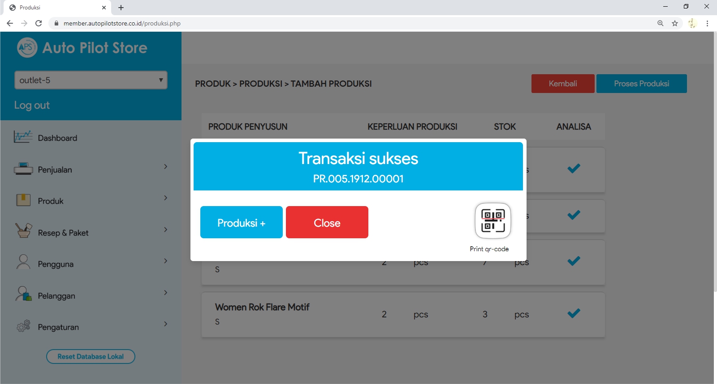717x384 pixels.
Task: Click the Resep & Paket mortar icon
Action: click(x=23, y=231)
